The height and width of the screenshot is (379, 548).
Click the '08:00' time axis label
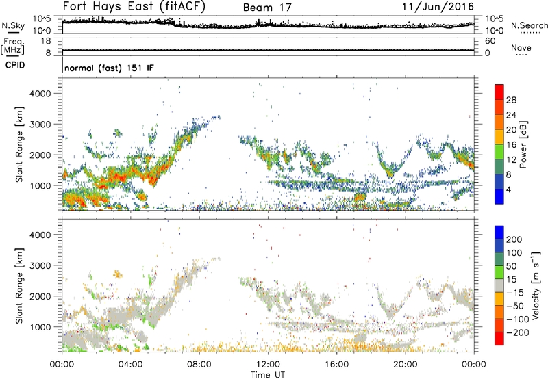click(199, 365)
